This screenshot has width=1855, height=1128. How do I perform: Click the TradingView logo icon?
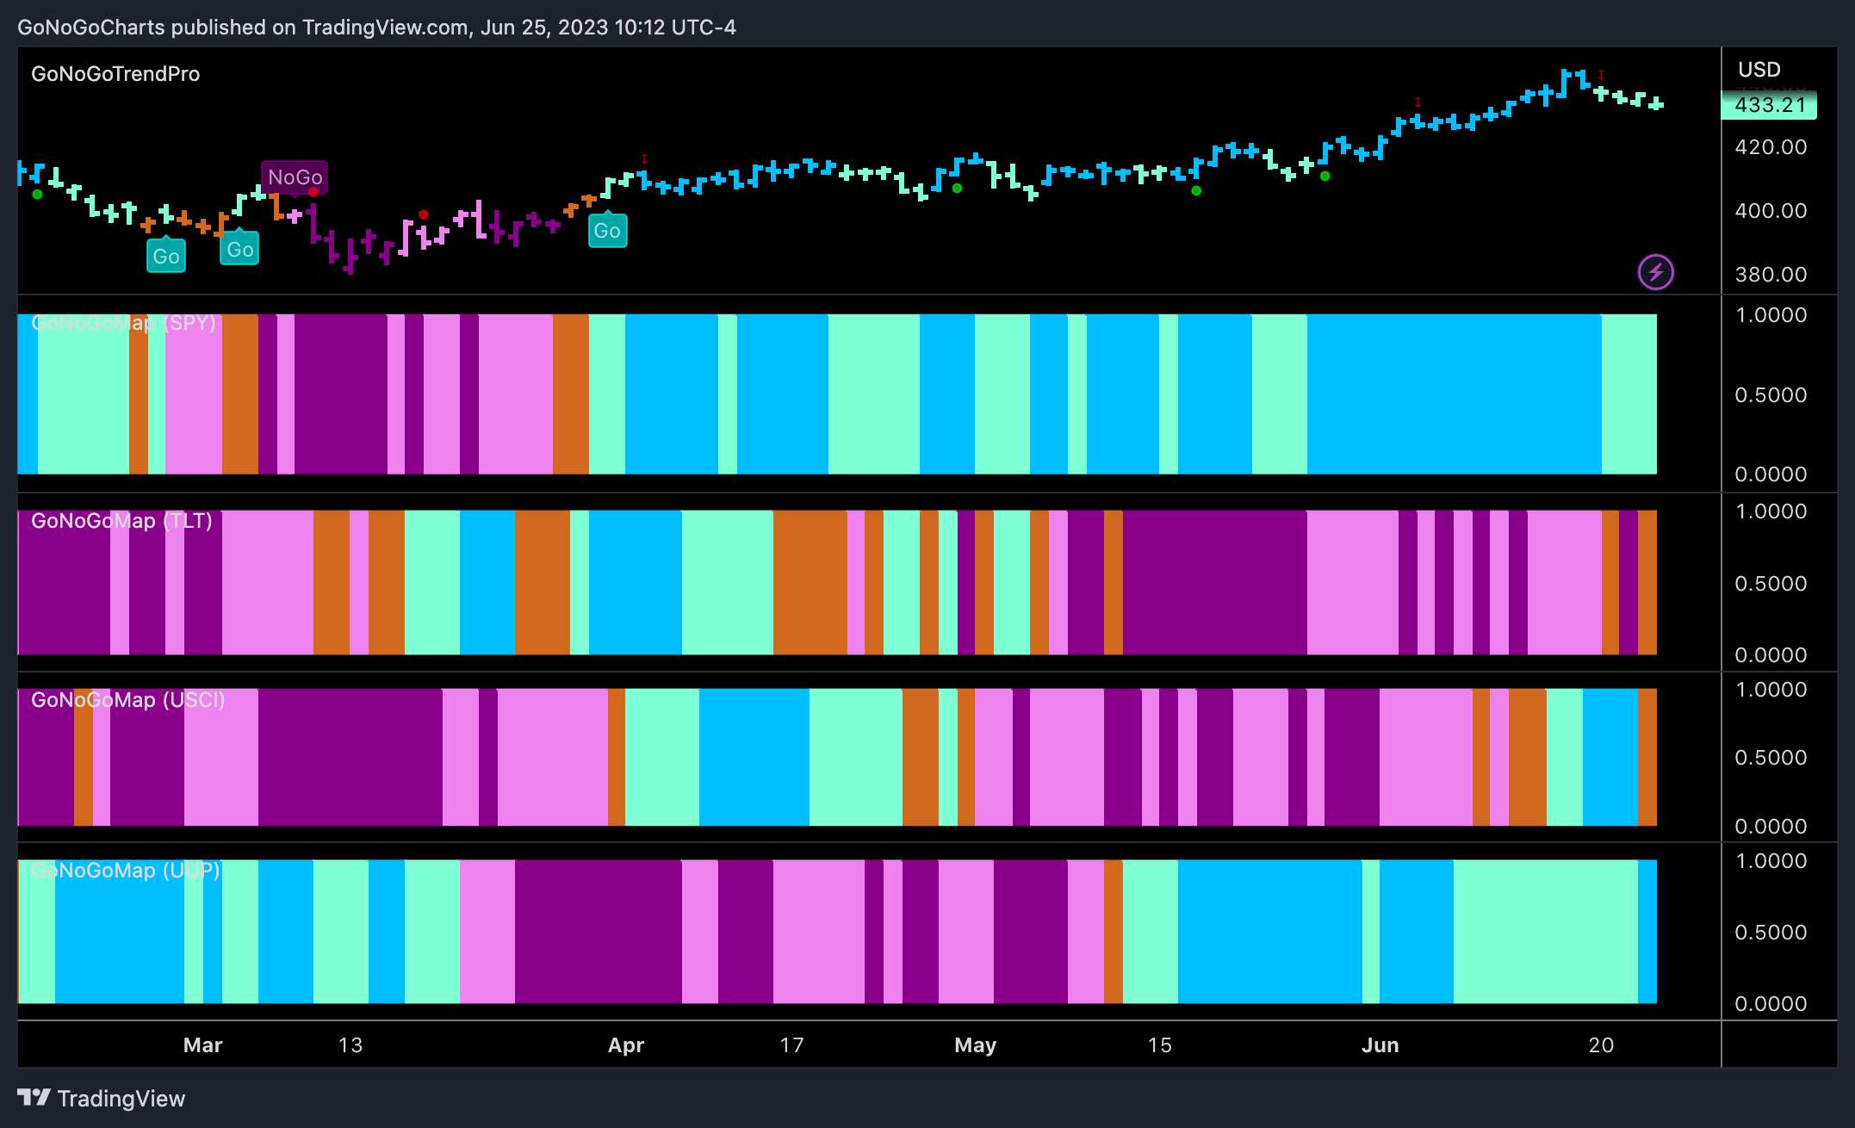(x=34, y=1098)
